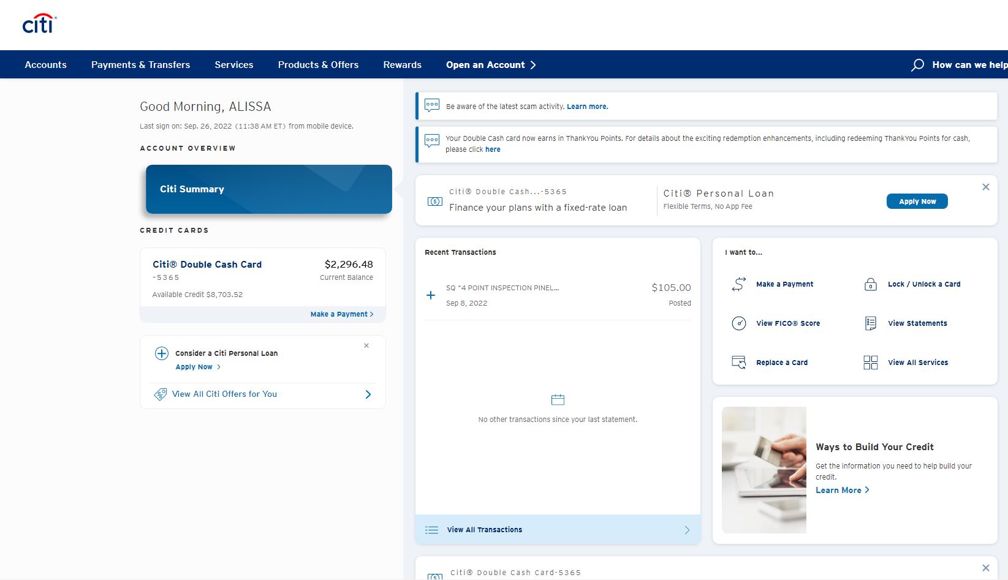Open the Rewards menu
The height and width of the screenshot is (580, 1008).
click(403, 65)
